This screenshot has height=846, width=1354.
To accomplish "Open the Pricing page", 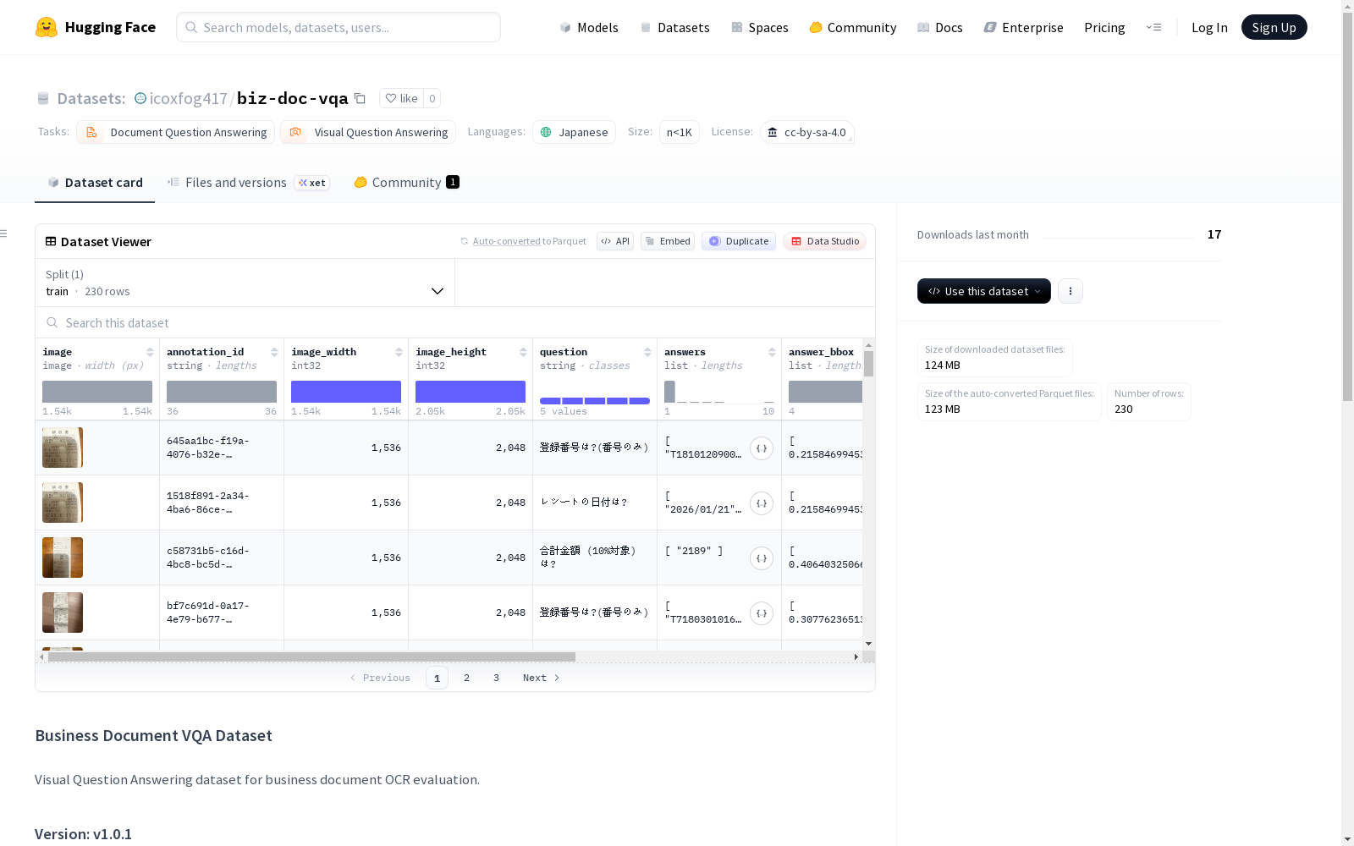I will pos(1104,27).
